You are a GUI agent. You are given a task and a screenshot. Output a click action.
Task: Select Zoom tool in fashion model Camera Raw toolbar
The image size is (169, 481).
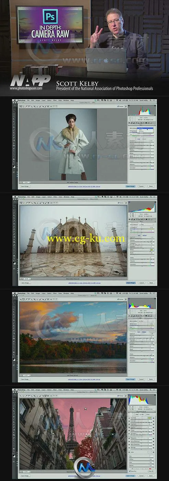pos(21,106)
